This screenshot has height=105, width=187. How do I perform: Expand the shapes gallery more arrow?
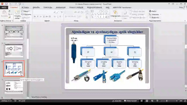click(x=109, y=17)
